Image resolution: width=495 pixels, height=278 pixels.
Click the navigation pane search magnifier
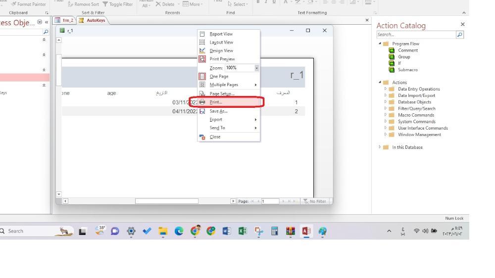pyautogui.click(x=46, y=32)
